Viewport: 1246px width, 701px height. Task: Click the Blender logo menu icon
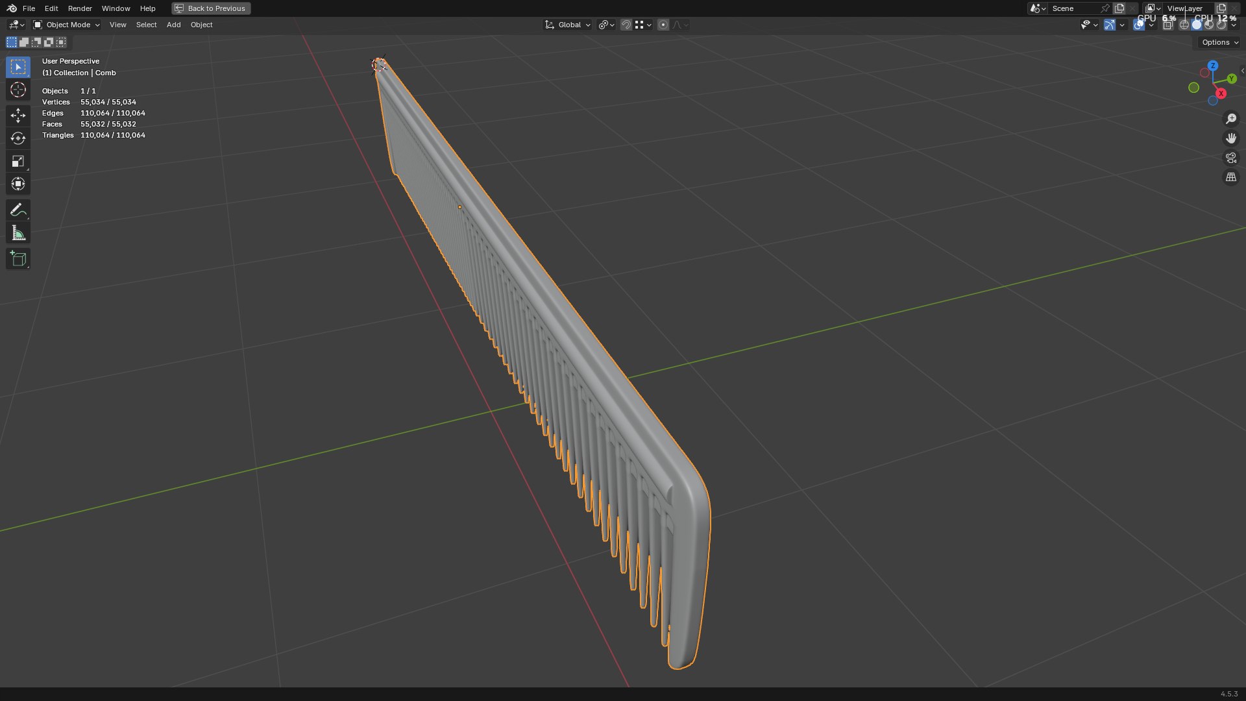click(12, 8)
